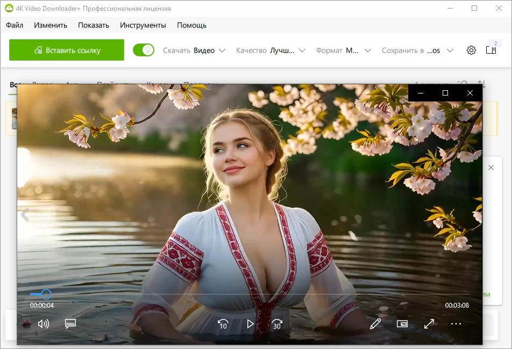Expand the Сохранить в dropdown

tap(418, 50)
